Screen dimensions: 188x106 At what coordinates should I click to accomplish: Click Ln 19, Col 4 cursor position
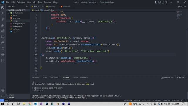[x=128, y=100]
